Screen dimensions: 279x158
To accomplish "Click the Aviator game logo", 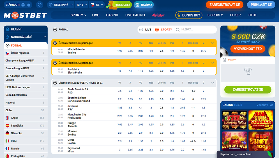I will [158, 15].
